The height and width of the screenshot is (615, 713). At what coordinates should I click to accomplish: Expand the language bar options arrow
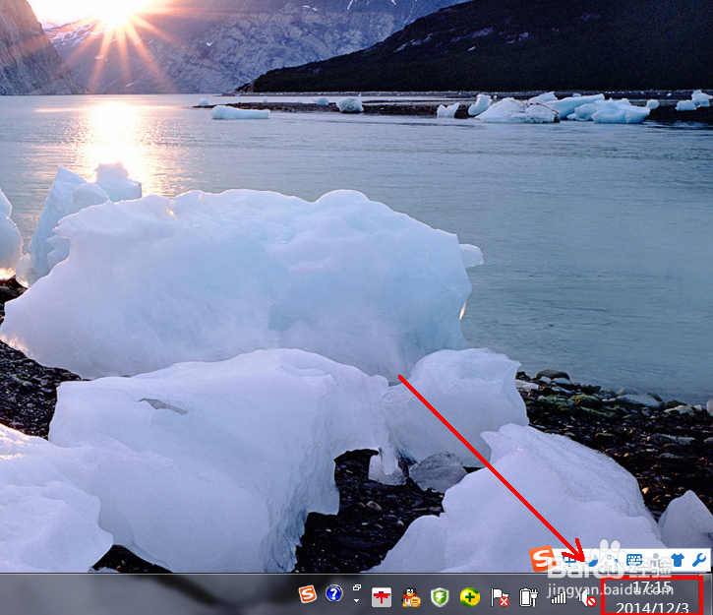(356, 600)
